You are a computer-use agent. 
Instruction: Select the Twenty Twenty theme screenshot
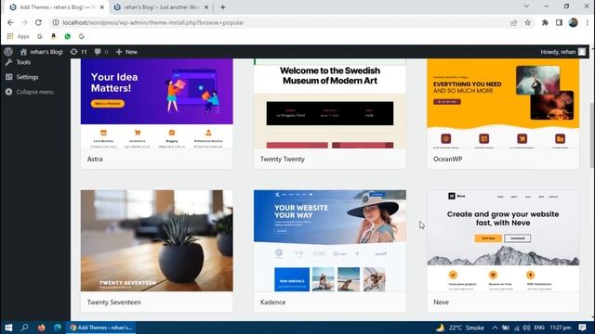coord(330,103)
